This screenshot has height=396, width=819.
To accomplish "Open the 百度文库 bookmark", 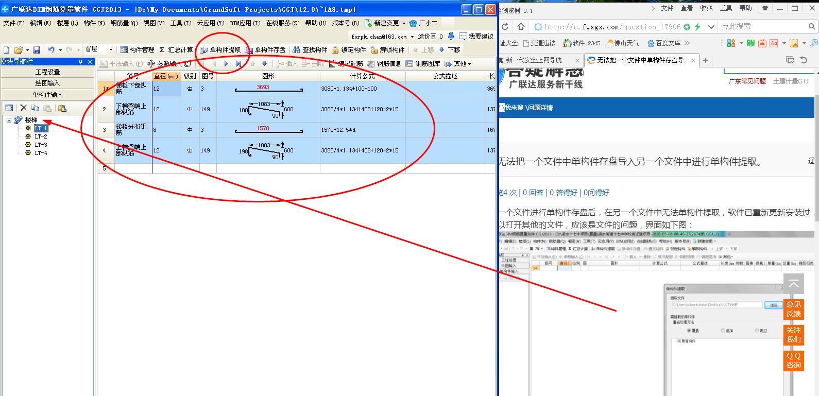I will [664, 43].
